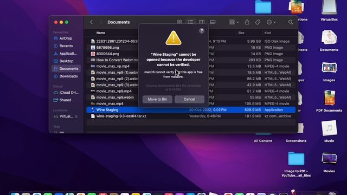Open Desktop in the sidebar

(66, 61)
